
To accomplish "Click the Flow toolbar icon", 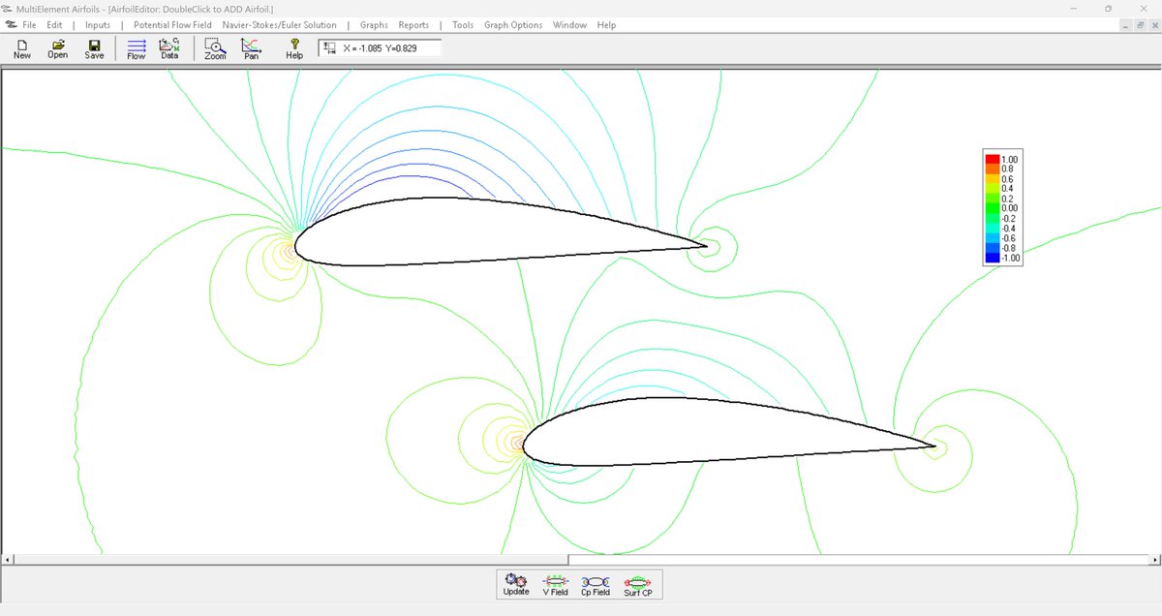I will point(137,49).
